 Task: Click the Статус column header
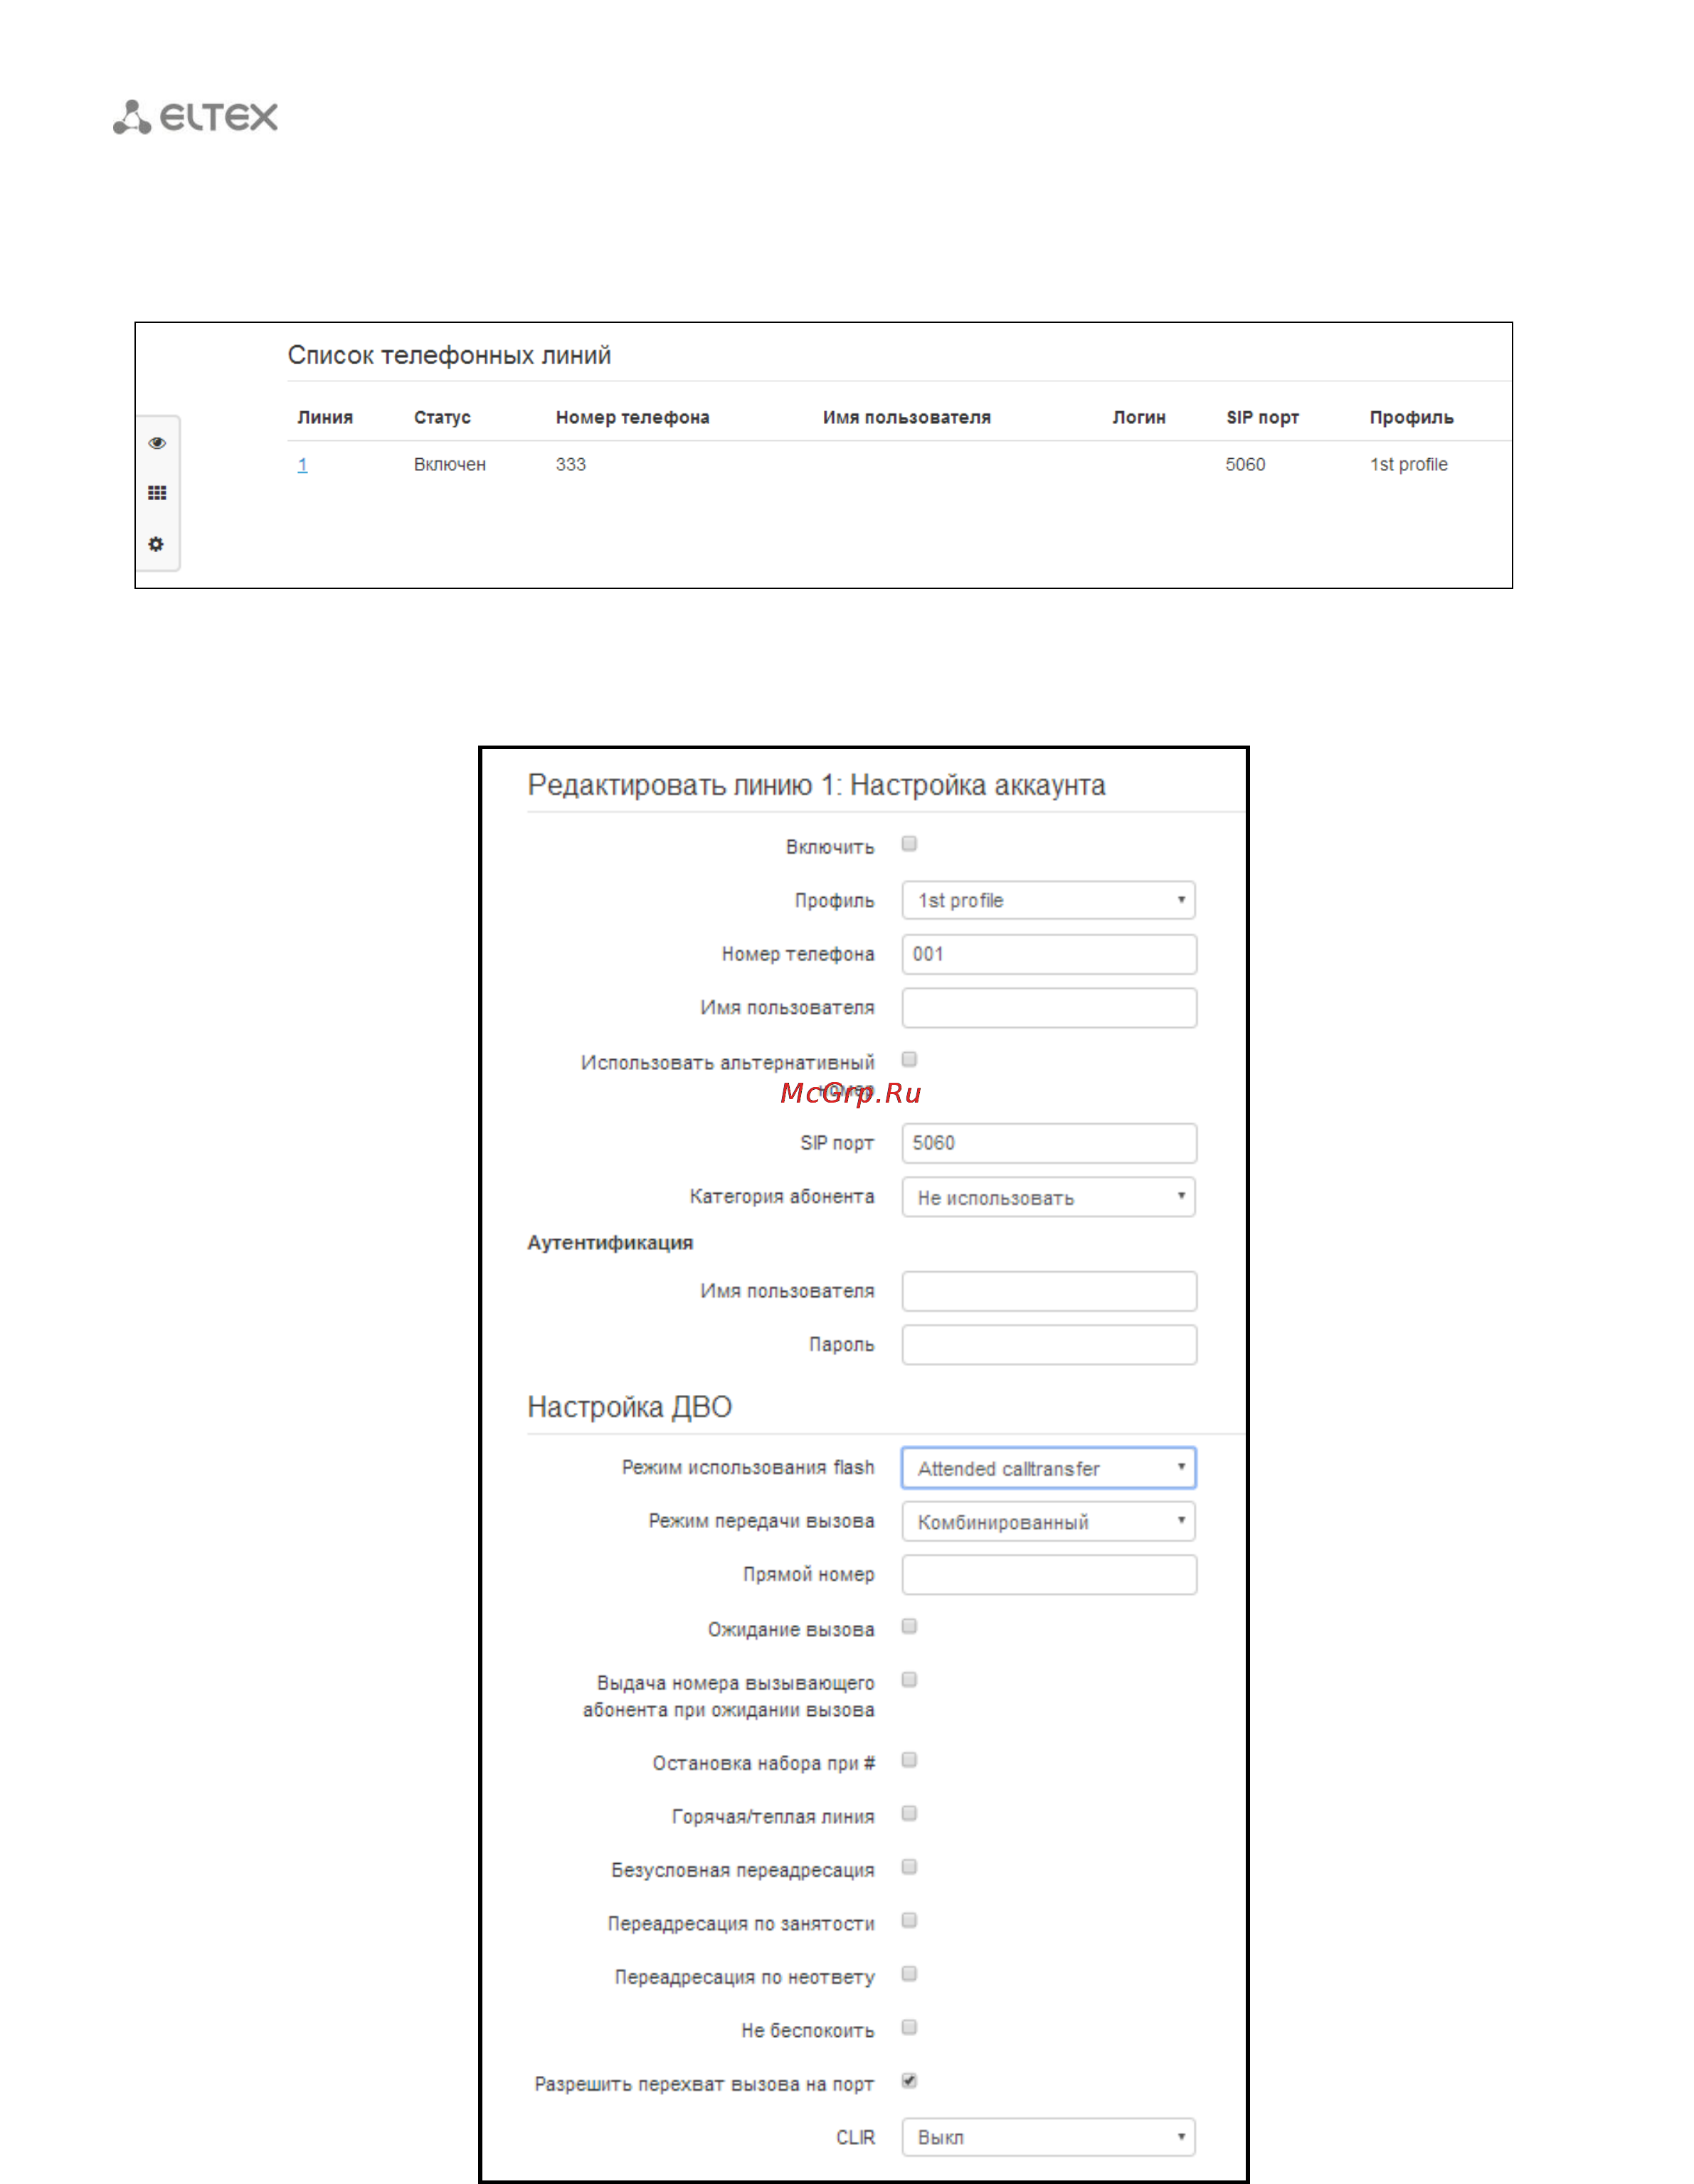click(x=442, y=418)
